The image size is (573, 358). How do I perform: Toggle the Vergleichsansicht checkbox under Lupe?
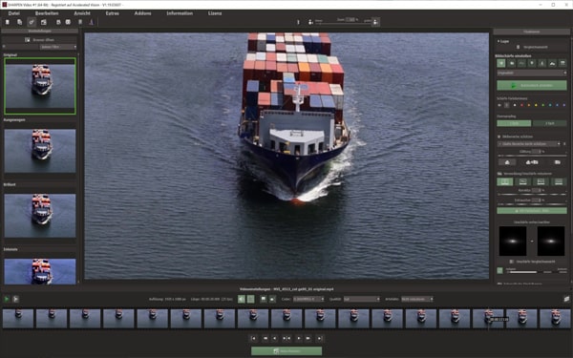click(518, 47)
